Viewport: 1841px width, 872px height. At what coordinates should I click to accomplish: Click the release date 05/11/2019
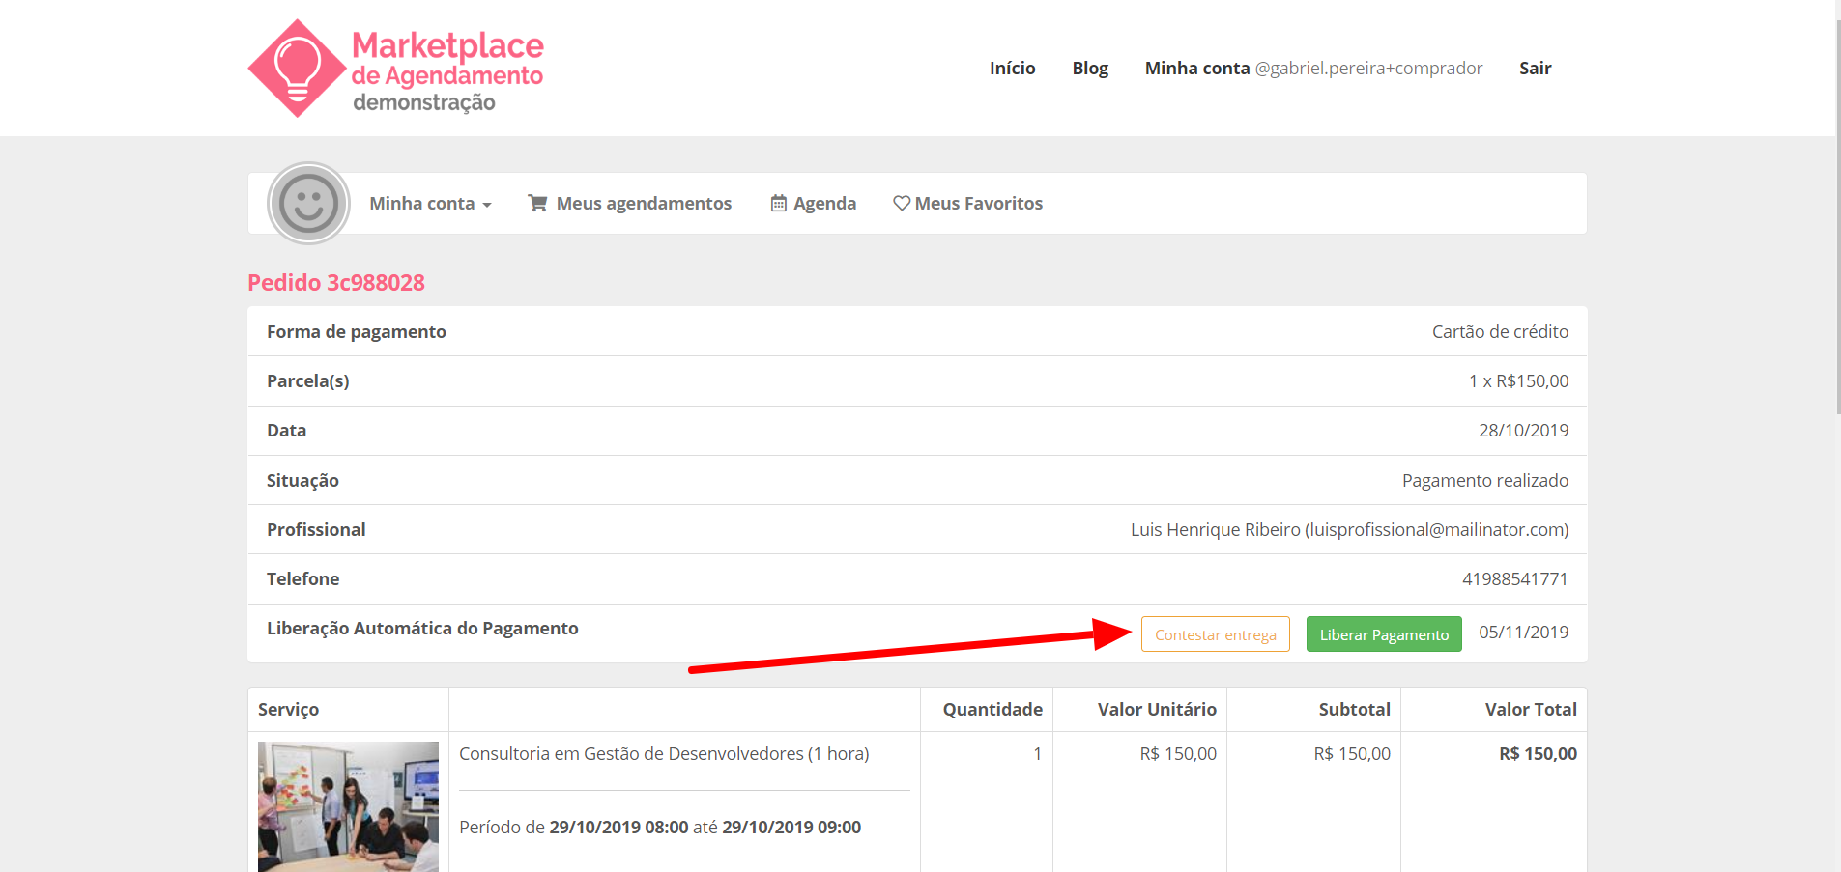[x=1524, y=632]
